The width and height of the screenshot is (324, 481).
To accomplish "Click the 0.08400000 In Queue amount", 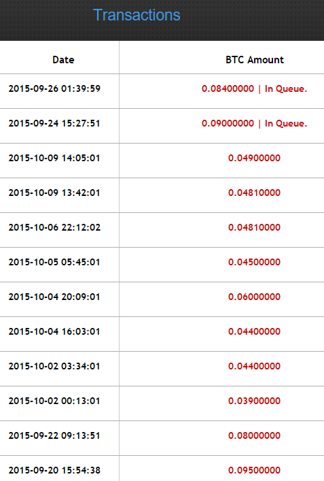I will tap(254, 88).
